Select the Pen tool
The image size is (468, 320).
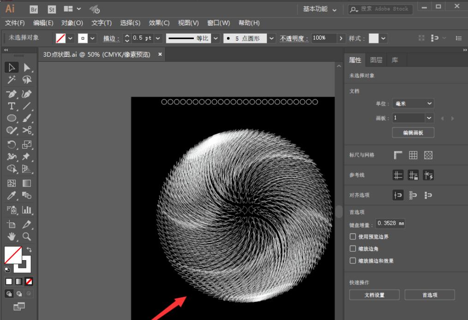point(12,94)
